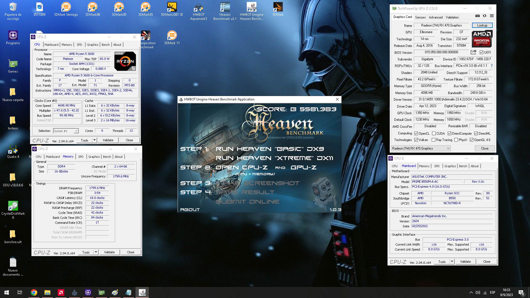This screenshot has width=530, height=298.
Task: Toggle the Vulkan checkbox
Action: pyautogui.click(x=416, y=140)
